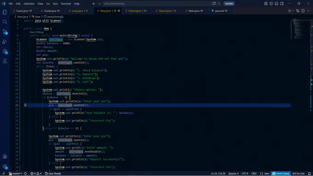Expand the chat dropdown arrow
Viewport: 313px width, 176px height.
[x=219, y=4]
